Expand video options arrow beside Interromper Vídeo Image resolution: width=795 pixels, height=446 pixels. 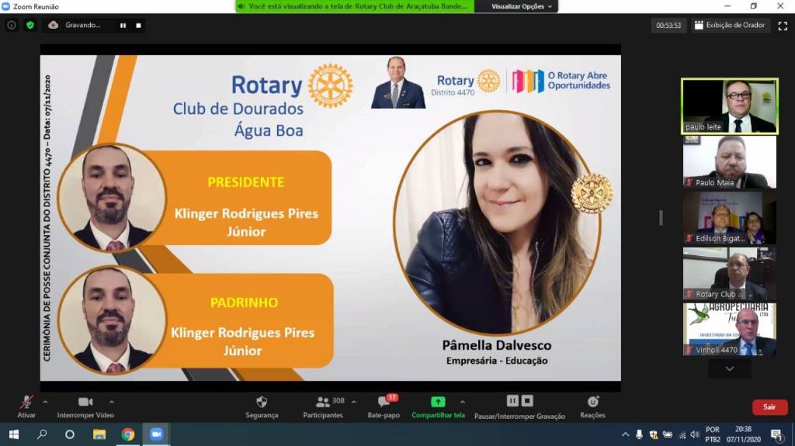tap(111, 402)
